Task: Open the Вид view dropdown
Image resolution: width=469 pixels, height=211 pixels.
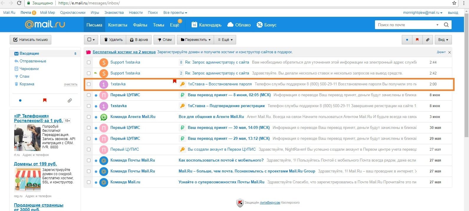Action: pos(443,40)
